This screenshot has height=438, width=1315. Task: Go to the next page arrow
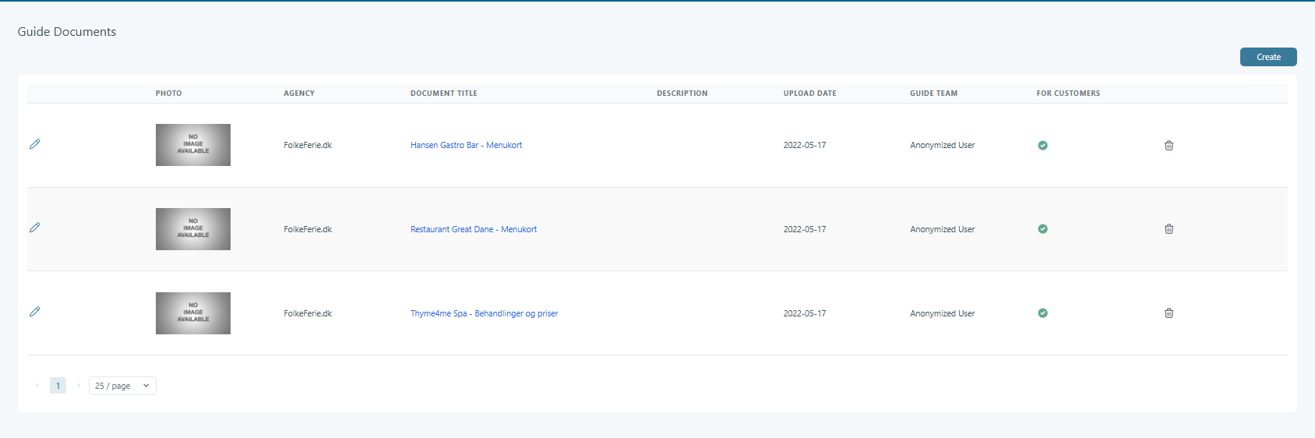79,386
